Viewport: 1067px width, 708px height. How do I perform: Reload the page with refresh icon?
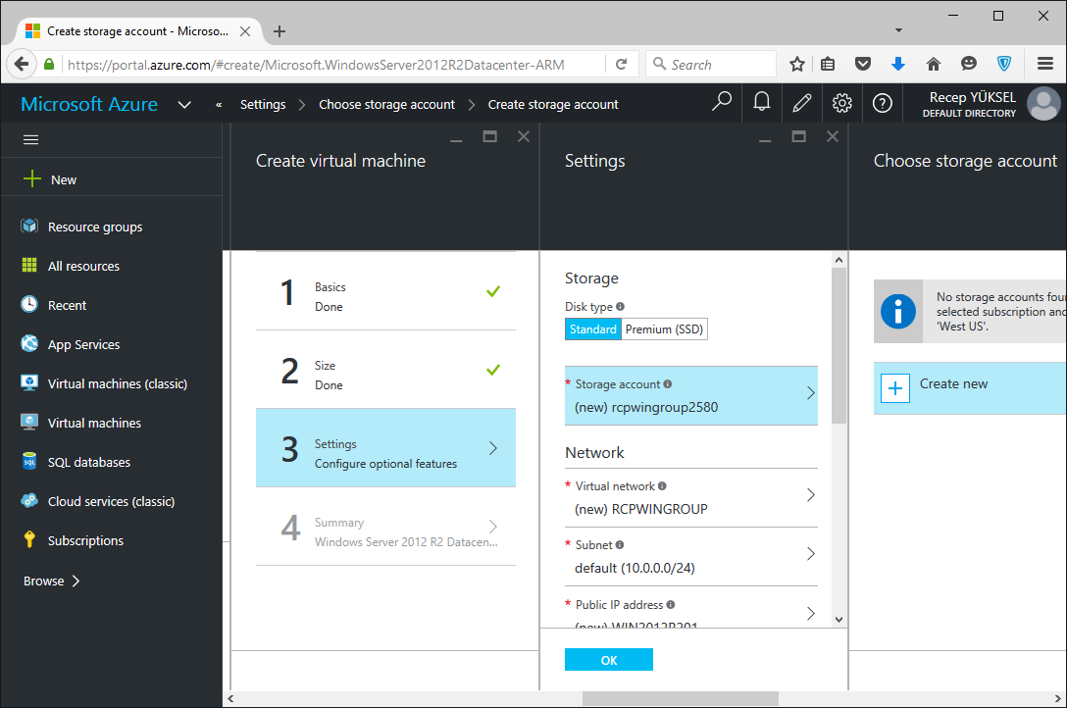click(621, 64)
